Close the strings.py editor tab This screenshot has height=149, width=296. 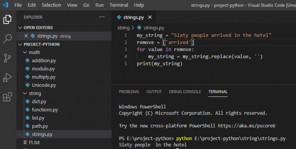coord(150,17)
